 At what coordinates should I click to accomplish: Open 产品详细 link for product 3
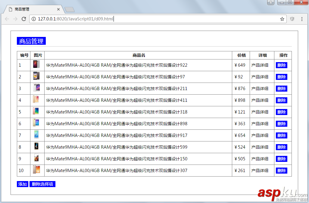tap(260, 89)
